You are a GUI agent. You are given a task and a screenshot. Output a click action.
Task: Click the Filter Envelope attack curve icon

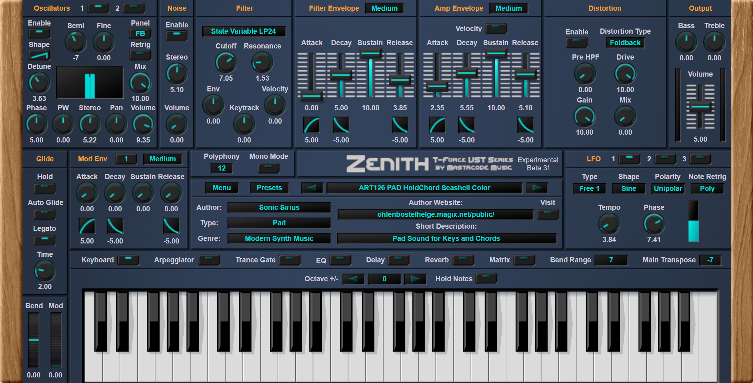(x=311, y=125)
